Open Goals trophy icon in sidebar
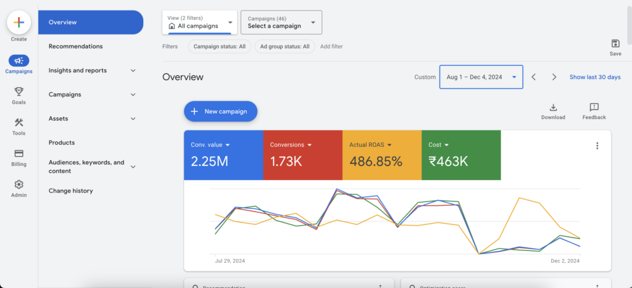This screenshot has width=632, height=288. click(x=19, y=91)
